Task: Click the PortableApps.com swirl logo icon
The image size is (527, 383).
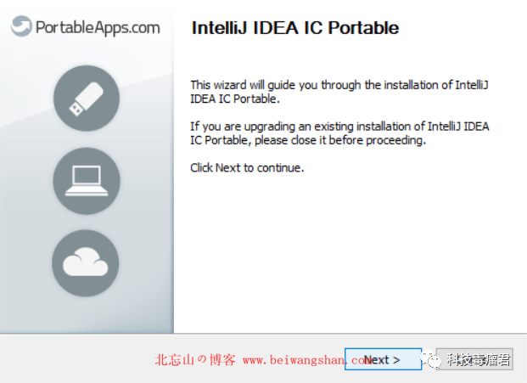Action: click(22, 26)
